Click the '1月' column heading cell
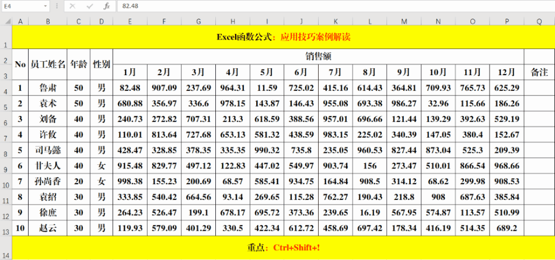This screenshot has width=555, height=260. 130,72
